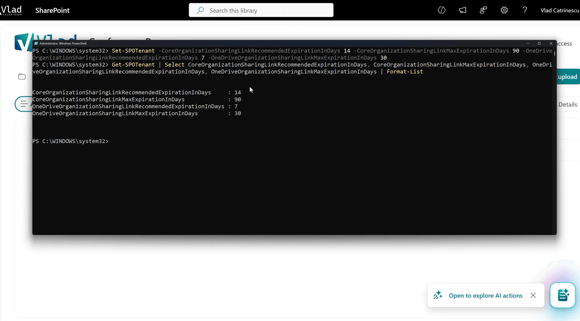Click Open to explore AI actions

tap(486, 295)
